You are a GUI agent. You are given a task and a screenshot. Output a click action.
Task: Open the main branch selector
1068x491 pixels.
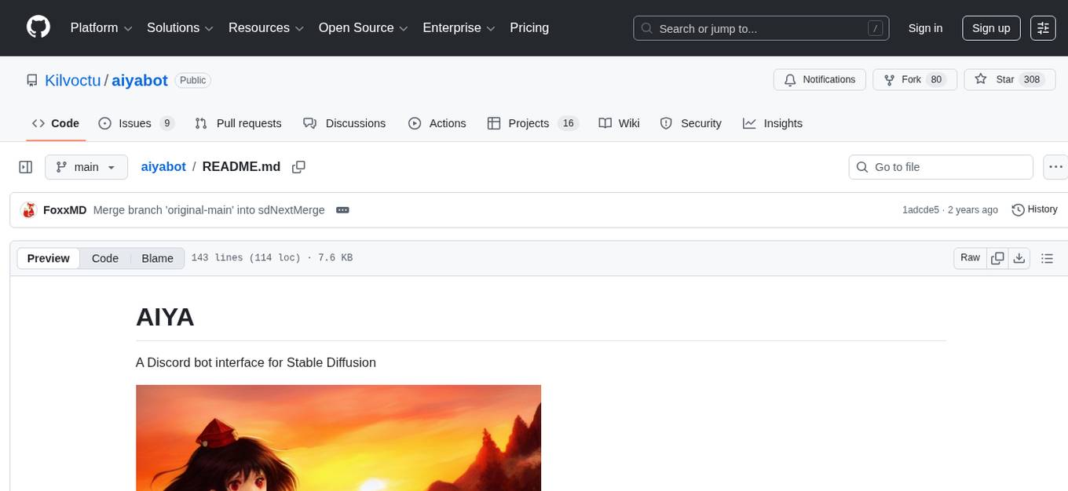pos(86,166)
